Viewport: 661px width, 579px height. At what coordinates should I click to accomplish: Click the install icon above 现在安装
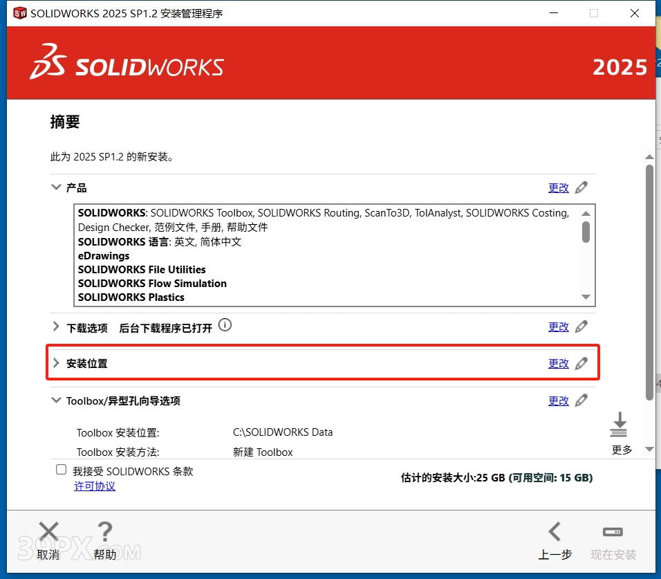[x=612, y=531]
